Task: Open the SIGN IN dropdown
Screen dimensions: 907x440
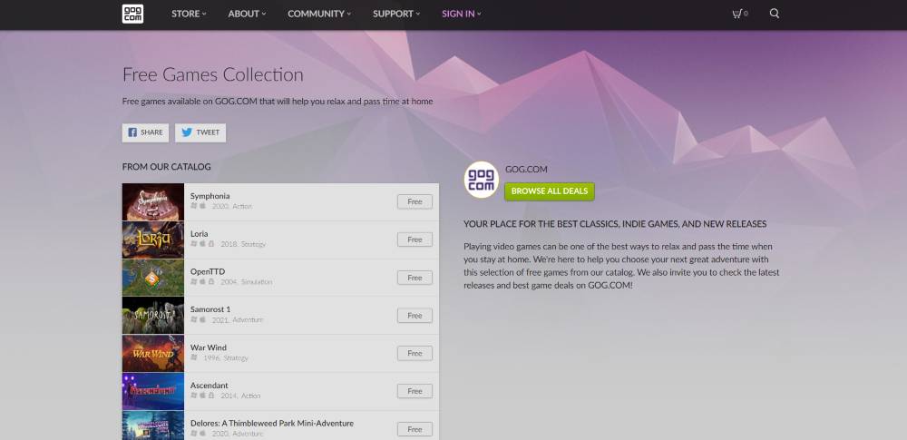Action: coord(462,14)
